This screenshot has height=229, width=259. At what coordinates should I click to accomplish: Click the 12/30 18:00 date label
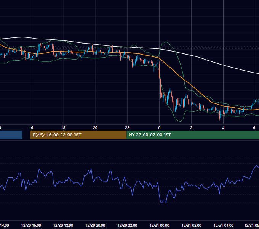[63, 225]
